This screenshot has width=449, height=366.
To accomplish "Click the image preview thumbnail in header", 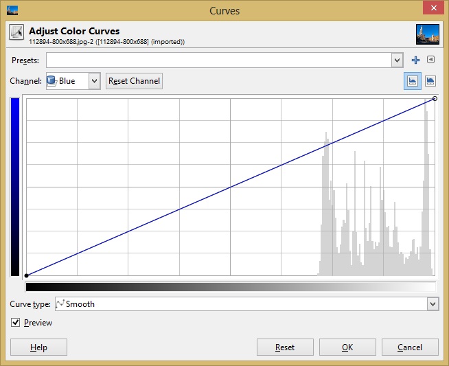I will (x=427, y=34).
